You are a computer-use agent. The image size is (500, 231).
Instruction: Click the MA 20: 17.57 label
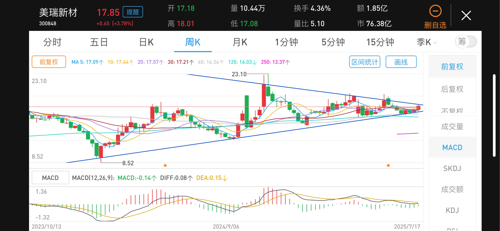coord(151,62)
